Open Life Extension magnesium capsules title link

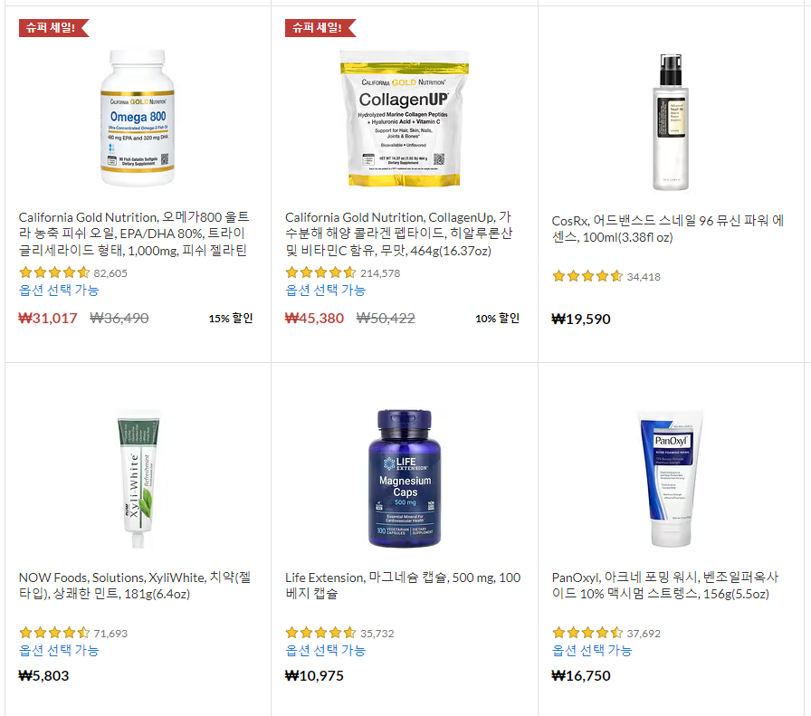[403, 586]
